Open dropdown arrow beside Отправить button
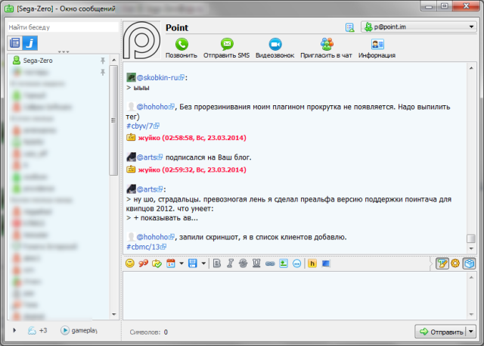The width and height of the screenshot is (484, 346). 471,332
